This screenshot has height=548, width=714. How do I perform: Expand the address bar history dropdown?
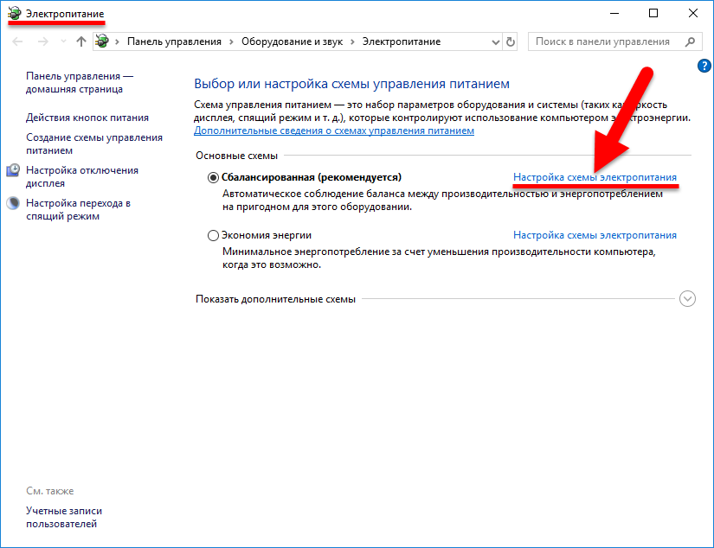tap(495, 41)
